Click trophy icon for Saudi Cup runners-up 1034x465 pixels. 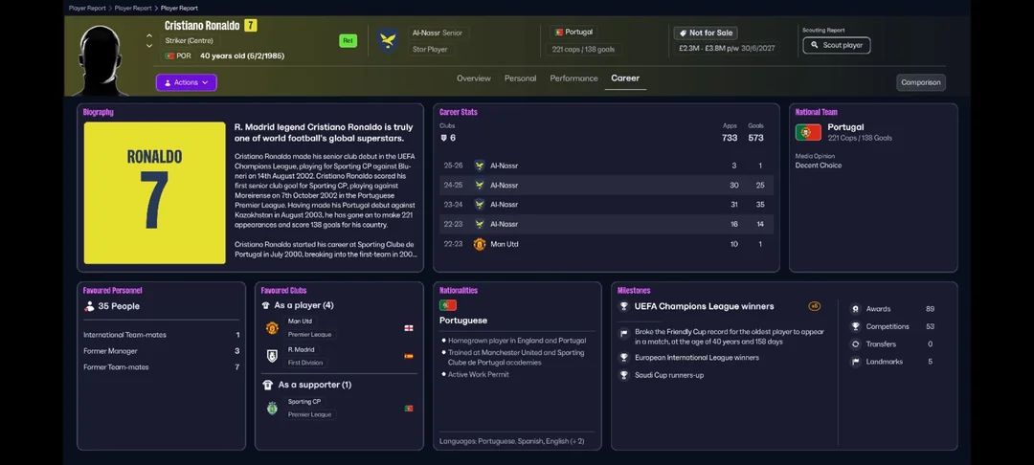tap(623, 375)
